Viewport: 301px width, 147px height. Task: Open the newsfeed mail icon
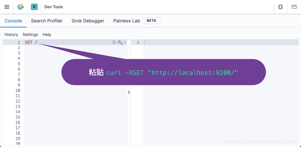(x=294, y=7)
